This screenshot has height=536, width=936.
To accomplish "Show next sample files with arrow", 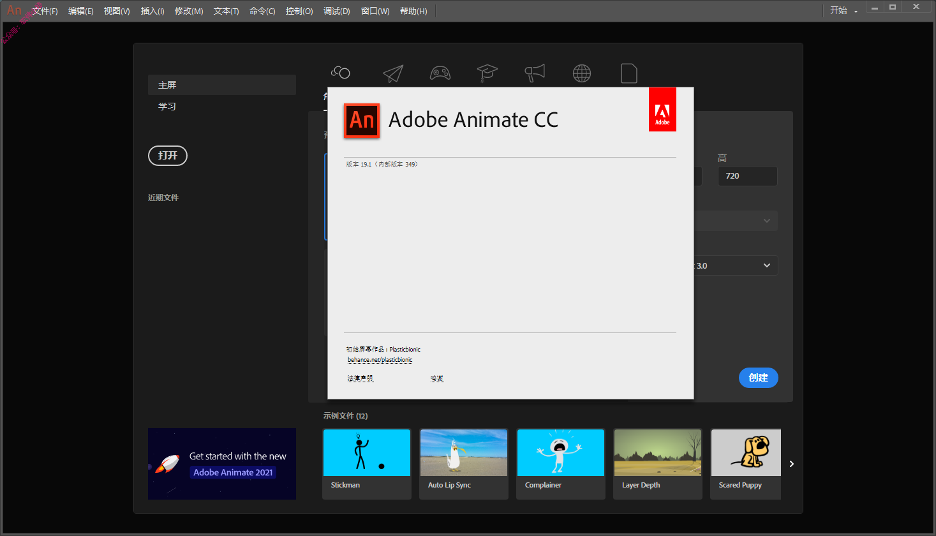I will tap(791, 464).
